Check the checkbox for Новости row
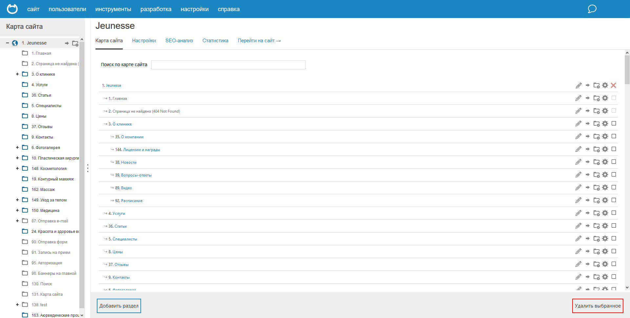Viewport: 630px width, 318px height. click(614, 162)
